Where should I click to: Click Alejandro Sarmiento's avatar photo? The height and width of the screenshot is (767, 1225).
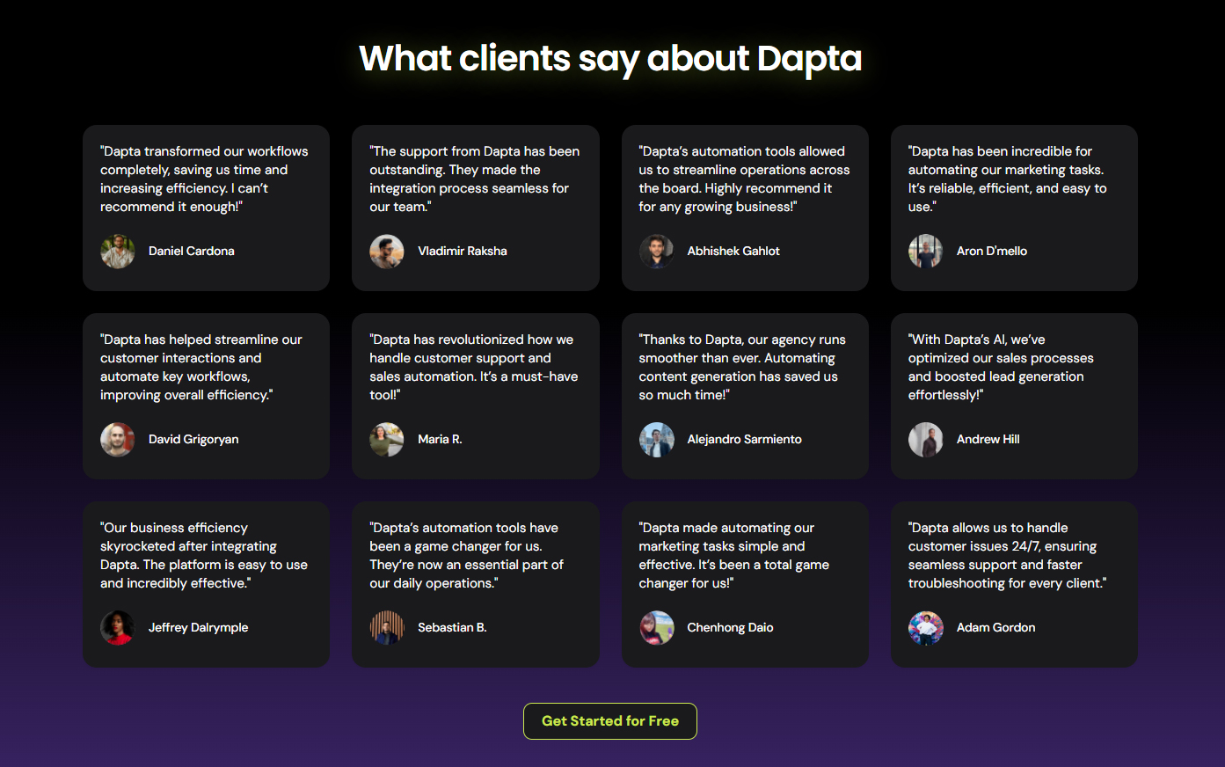point(656,440)
